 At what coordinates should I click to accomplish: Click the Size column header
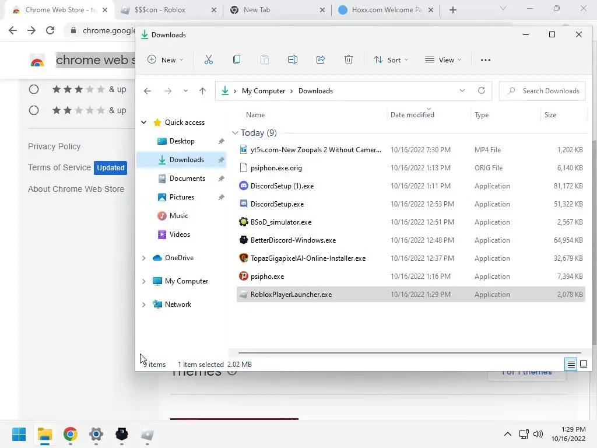point(550,115)
